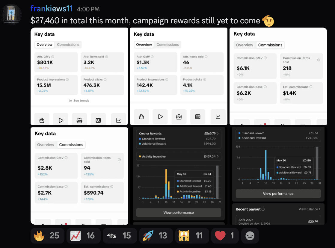This screenshot has width=335, height=248.
Task: Click View performance above Recent payout
Action: (278, 193)
